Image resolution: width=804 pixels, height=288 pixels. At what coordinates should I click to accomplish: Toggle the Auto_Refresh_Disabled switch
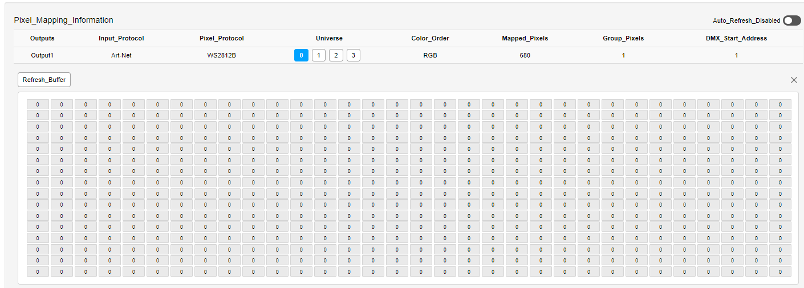791,20
